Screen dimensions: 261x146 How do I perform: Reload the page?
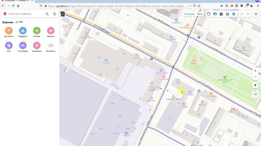click(13, 6)
